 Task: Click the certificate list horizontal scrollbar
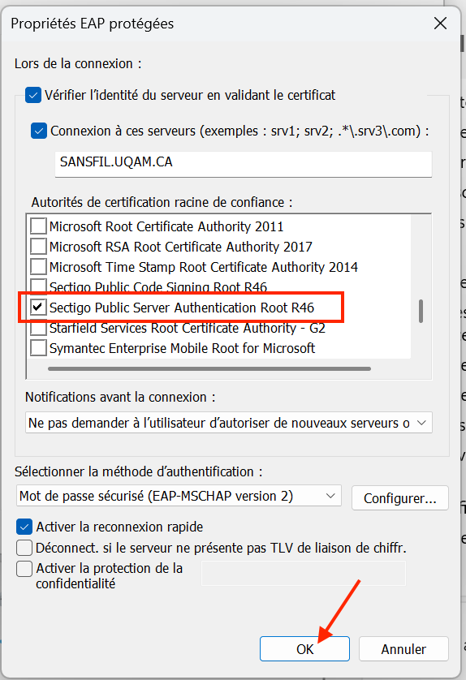coord(209,369)
